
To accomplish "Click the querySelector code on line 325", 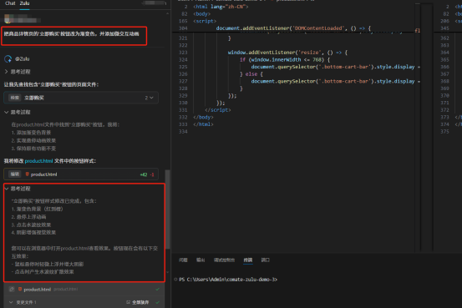I will (335, 67).
